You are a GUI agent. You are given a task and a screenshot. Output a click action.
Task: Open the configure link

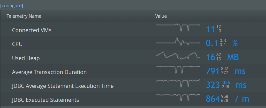pos(12,5)
